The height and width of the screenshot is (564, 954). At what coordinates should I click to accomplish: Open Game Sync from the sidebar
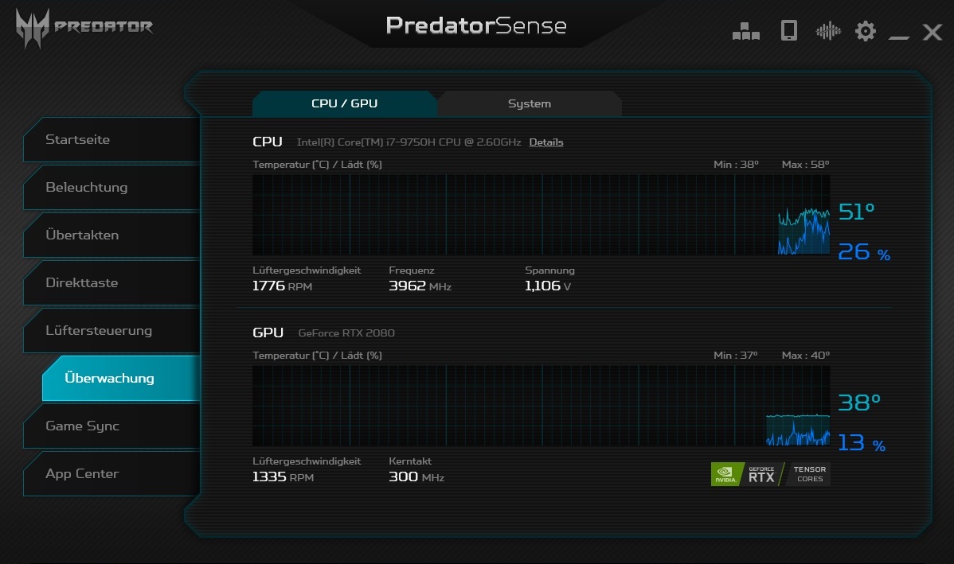tap(110, 426)
